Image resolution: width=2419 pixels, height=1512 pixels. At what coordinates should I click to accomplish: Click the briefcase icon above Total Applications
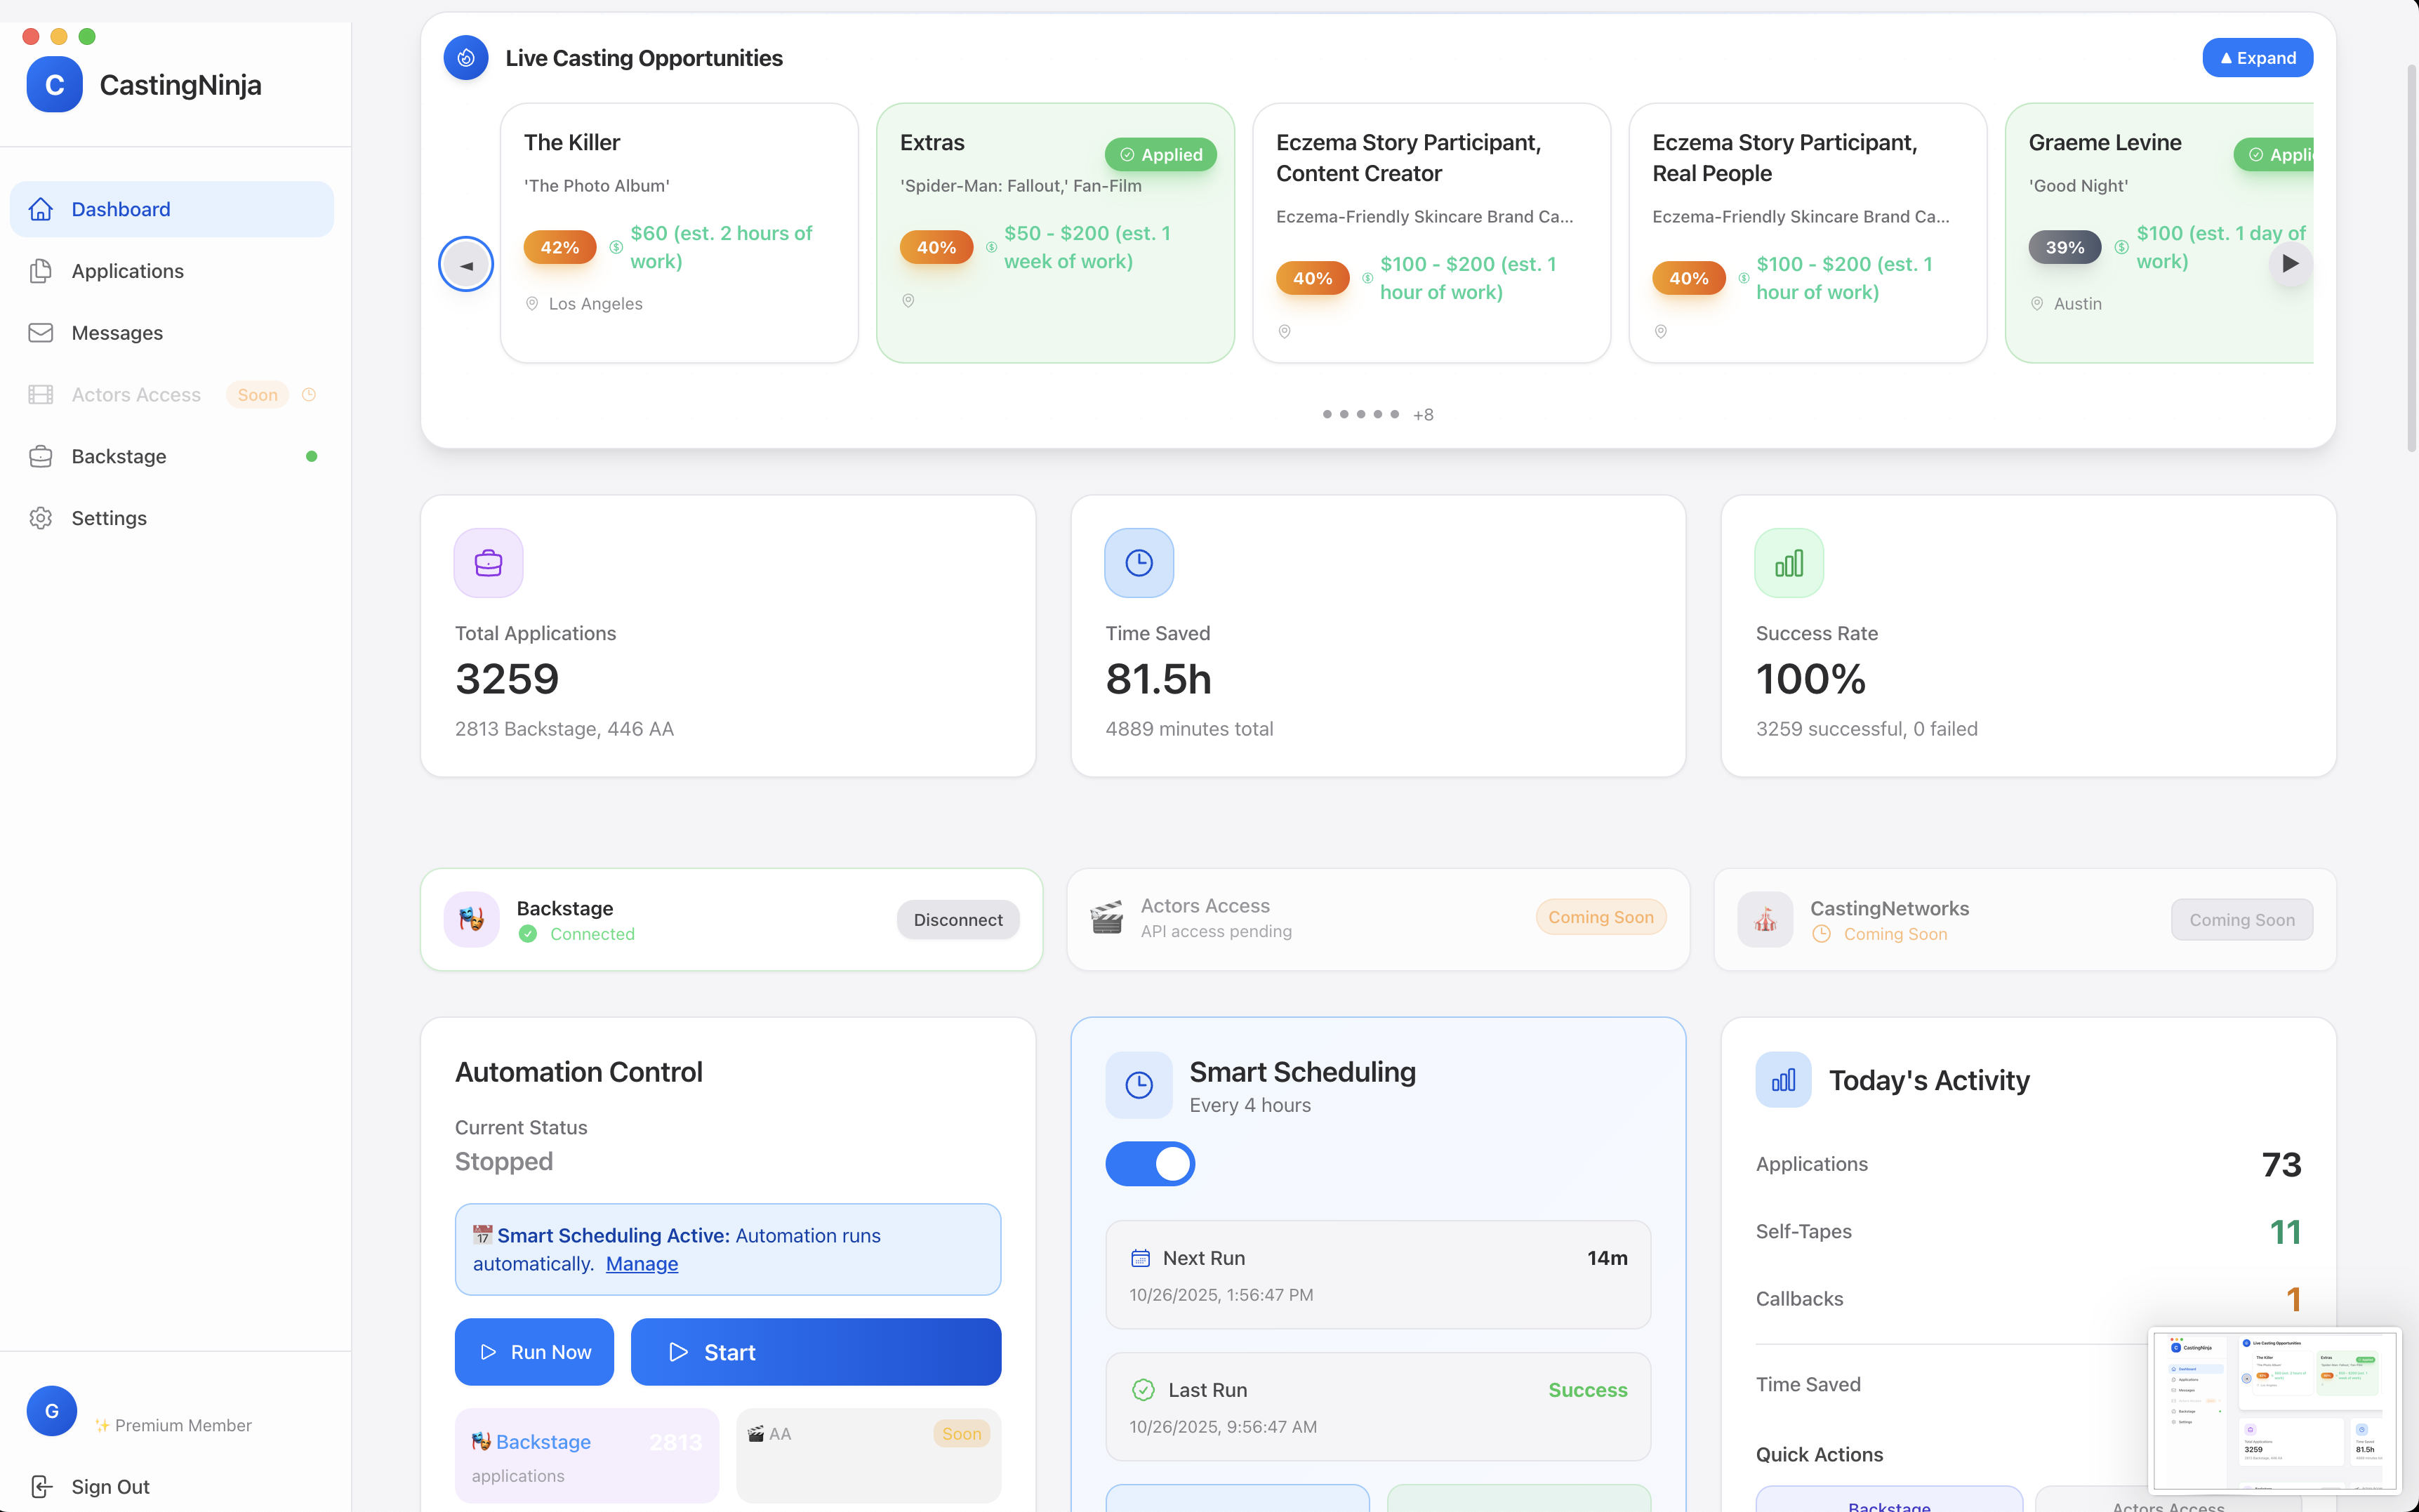488,563
